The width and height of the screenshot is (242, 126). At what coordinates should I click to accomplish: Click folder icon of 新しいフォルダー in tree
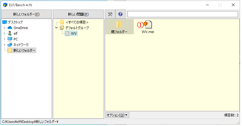pyautogui.click(x=10, y=50)
